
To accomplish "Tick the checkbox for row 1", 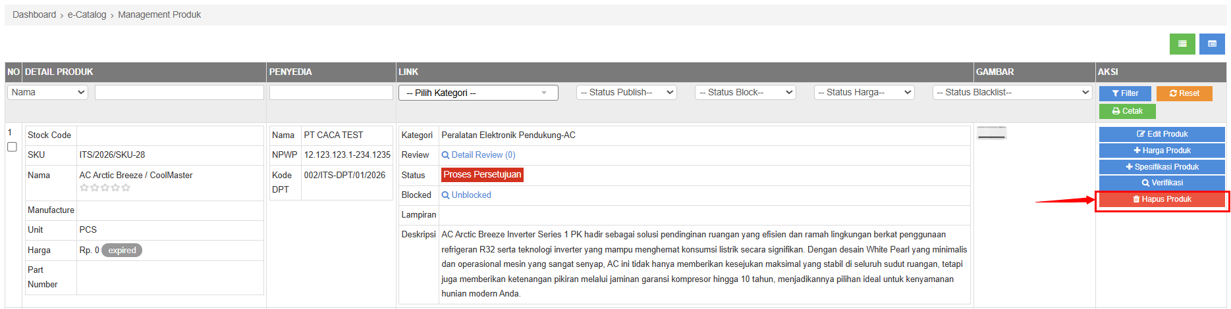I will pyautogui.click(x=12, y=147).
